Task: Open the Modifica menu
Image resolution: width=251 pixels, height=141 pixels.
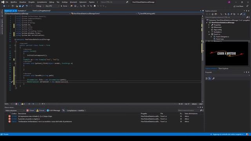Action: click(x=14, y=2)
